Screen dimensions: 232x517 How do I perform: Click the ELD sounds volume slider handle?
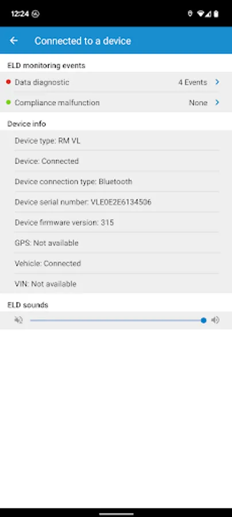point(204,320)
